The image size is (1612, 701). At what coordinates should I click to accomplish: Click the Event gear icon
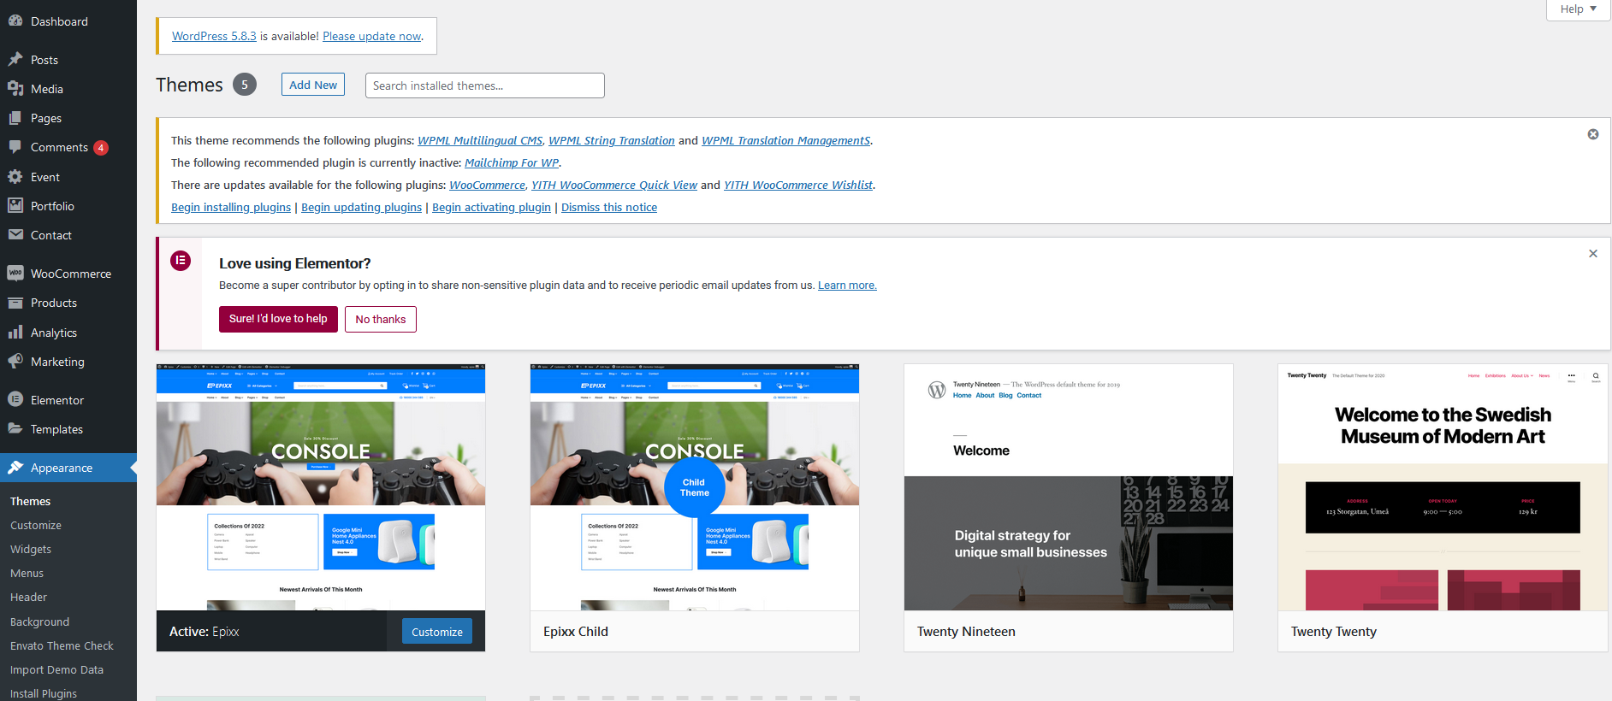tap(15, 177)
